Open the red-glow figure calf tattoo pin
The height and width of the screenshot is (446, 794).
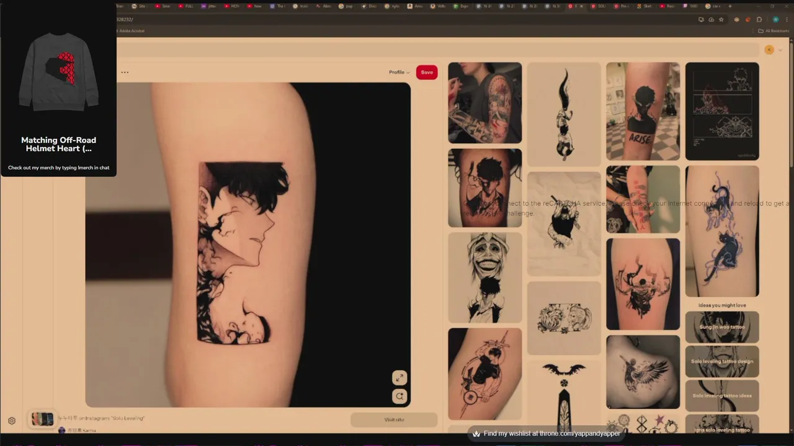point(643,284)
